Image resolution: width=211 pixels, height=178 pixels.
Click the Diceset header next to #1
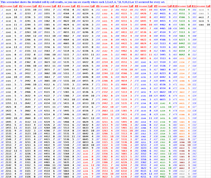point(9,5)
